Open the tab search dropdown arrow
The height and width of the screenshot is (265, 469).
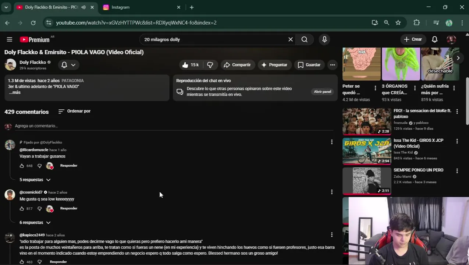6,7
